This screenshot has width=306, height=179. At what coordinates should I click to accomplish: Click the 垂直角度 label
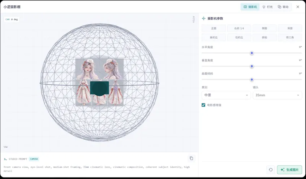[x=207, y=60]
